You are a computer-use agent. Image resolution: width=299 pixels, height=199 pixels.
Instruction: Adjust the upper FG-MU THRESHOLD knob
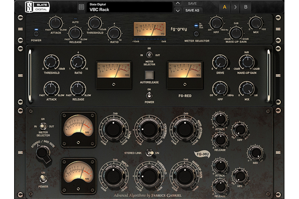click(149, 129)
